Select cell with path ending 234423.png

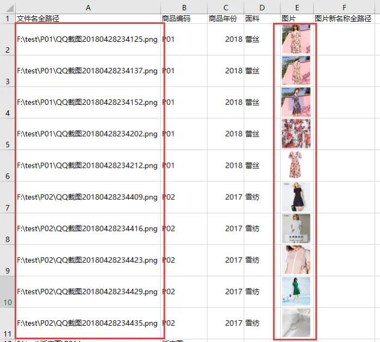(x=88, y=261)
